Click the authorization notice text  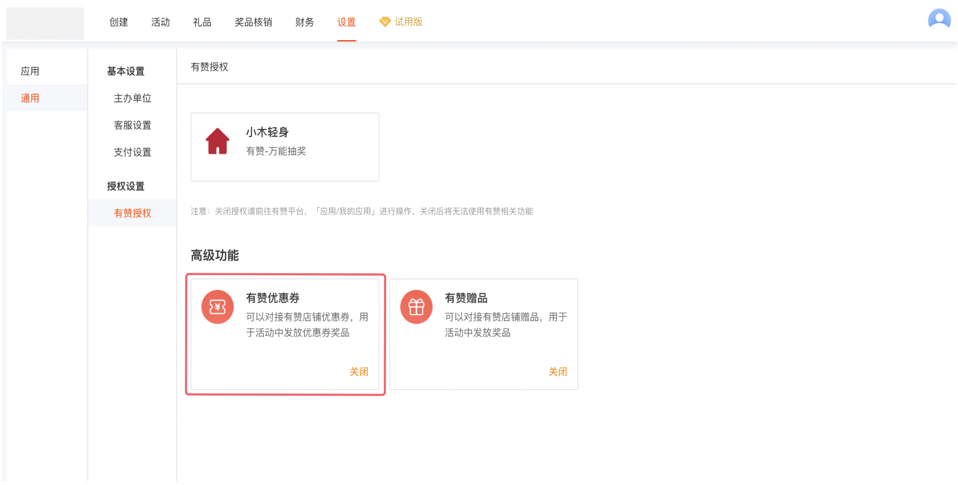click(x=362, y=211)
